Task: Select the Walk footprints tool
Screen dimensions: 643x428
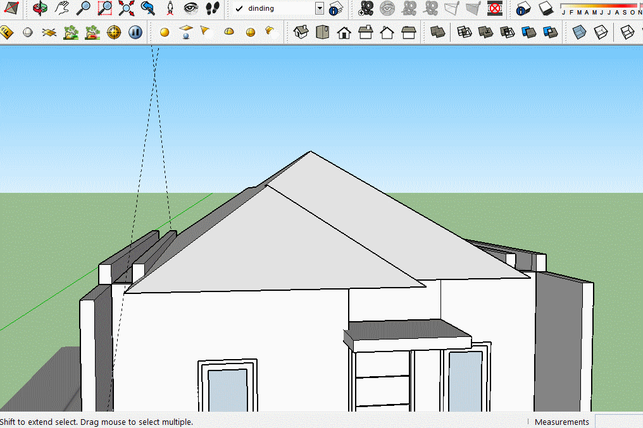Action: 213,8
